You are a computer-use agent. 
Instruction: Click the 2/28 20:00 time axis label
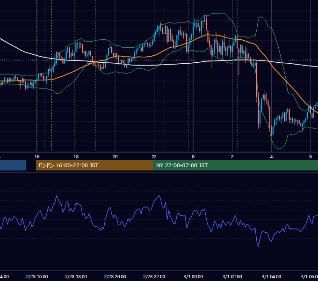click(x=115, y=276)
